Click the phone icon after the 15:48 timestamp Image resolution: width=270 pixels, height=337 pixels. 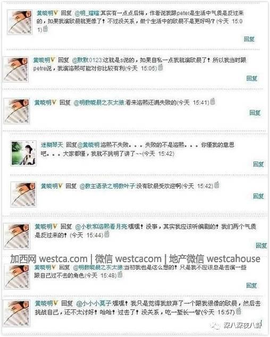click(120, 274)
